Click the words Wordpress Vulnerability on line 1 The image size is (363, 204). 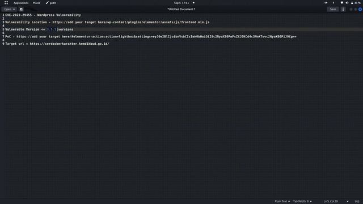click(59, 15)
